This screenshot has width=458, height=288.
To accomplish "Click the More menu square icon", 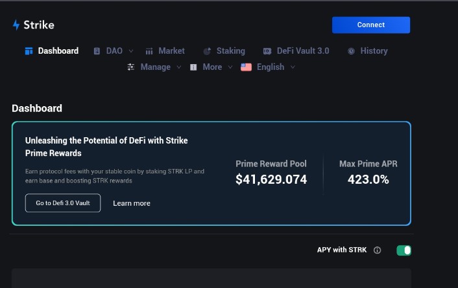I will (x=193, y=67).
